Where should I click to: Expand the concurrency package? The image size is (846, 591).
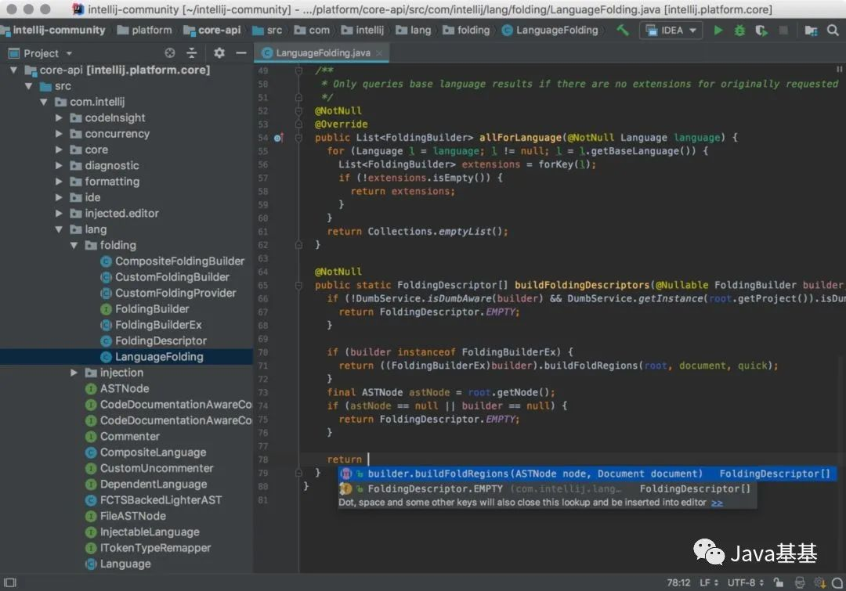coord(59,134)
